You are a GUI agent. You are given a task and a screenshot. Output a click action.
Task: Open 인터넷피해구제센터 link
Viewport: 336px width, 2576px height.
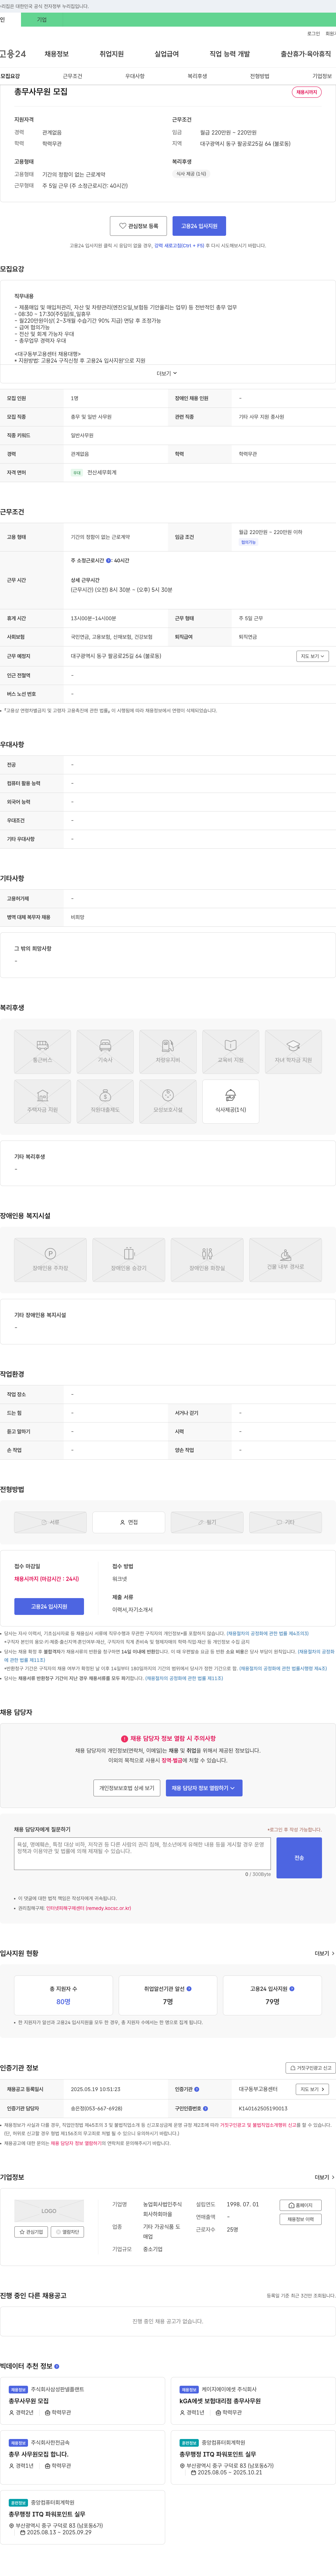tap(88, 1908)
